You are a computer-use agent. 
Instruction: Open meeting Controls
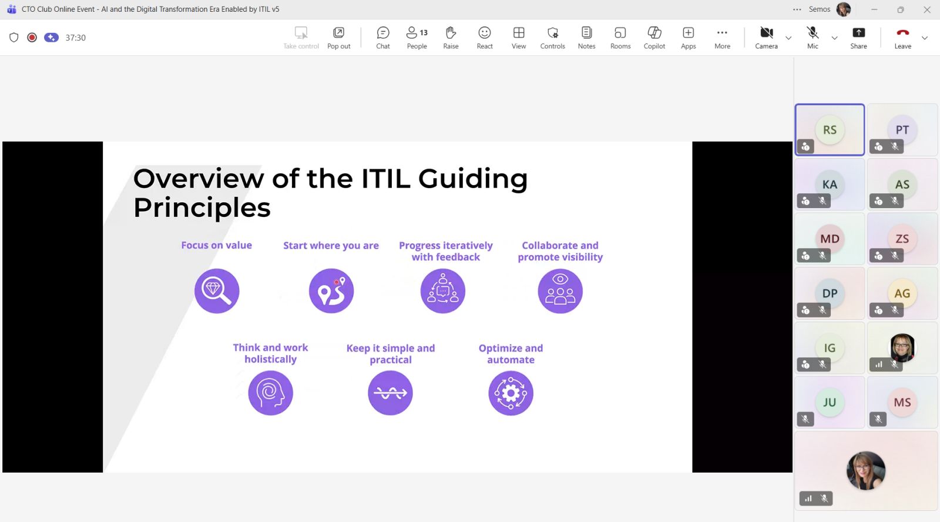point(553,38)
